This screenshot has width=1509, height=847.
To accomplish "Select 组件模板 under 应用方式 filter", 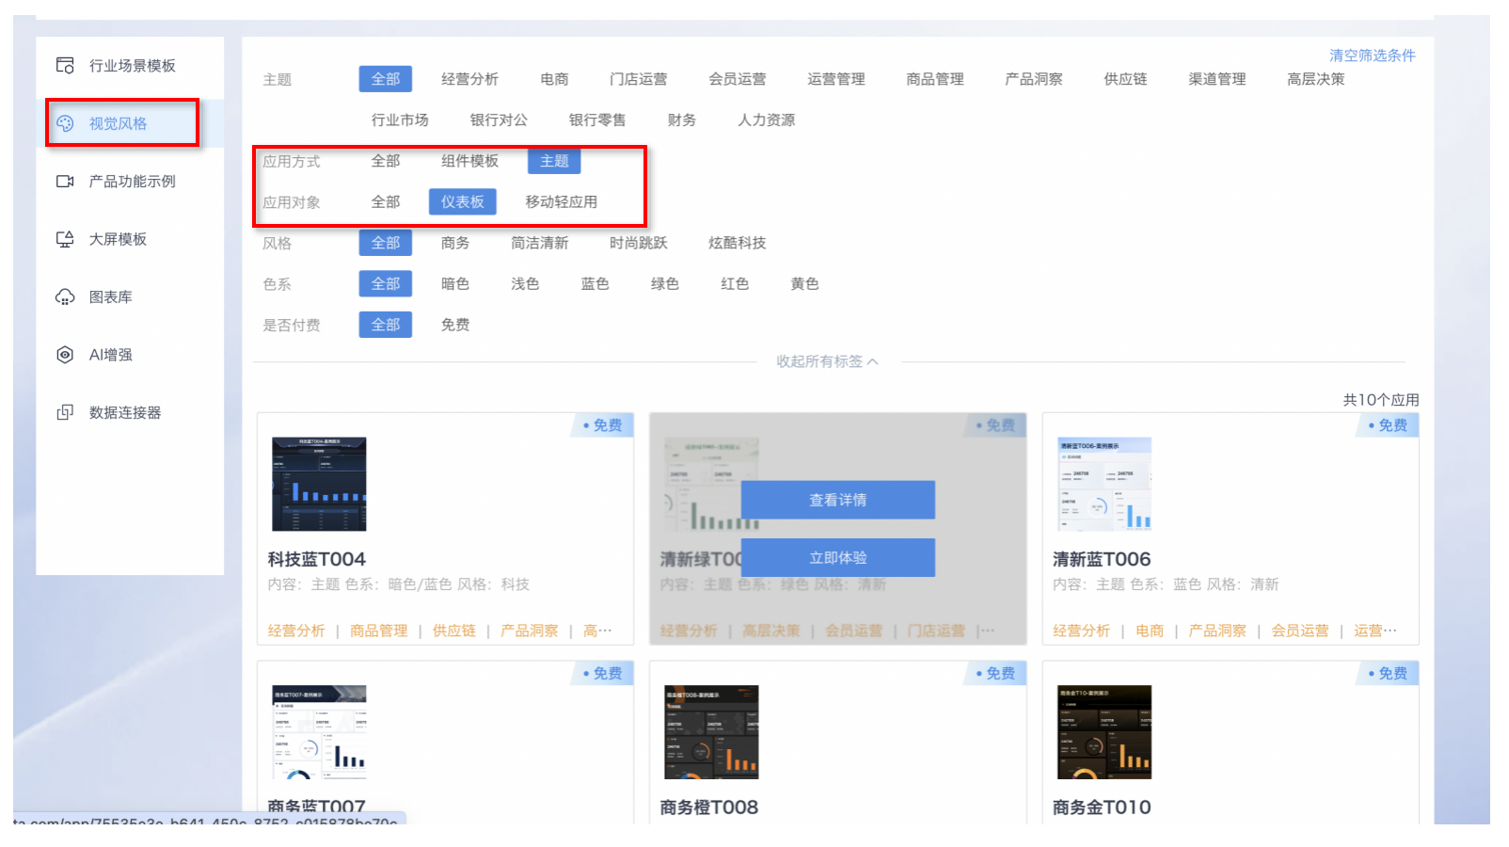I will coord(469,161).
